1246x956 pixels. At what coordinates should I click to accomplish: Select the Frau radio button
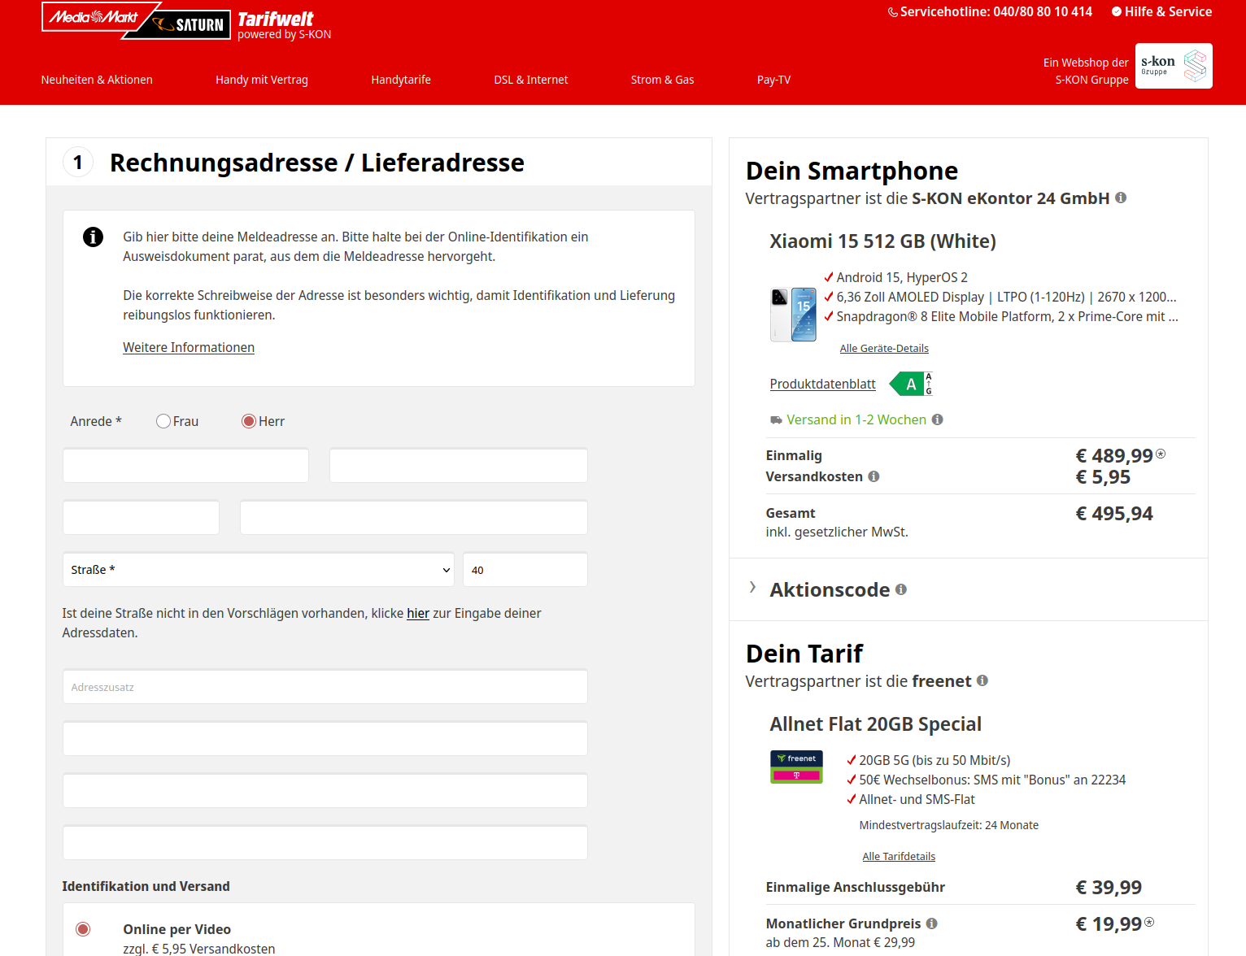point(163,421)
